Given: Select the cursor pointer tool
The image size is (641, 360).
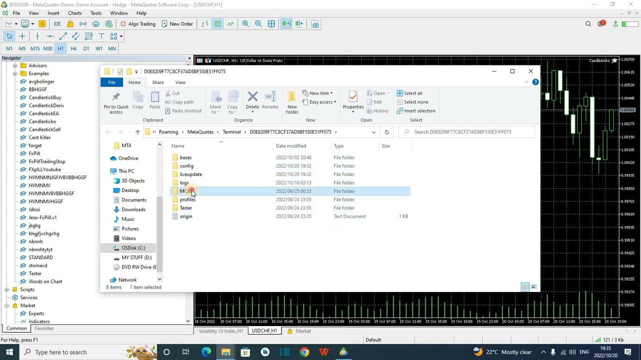Looking at the screenshot, I should point(9,36).
